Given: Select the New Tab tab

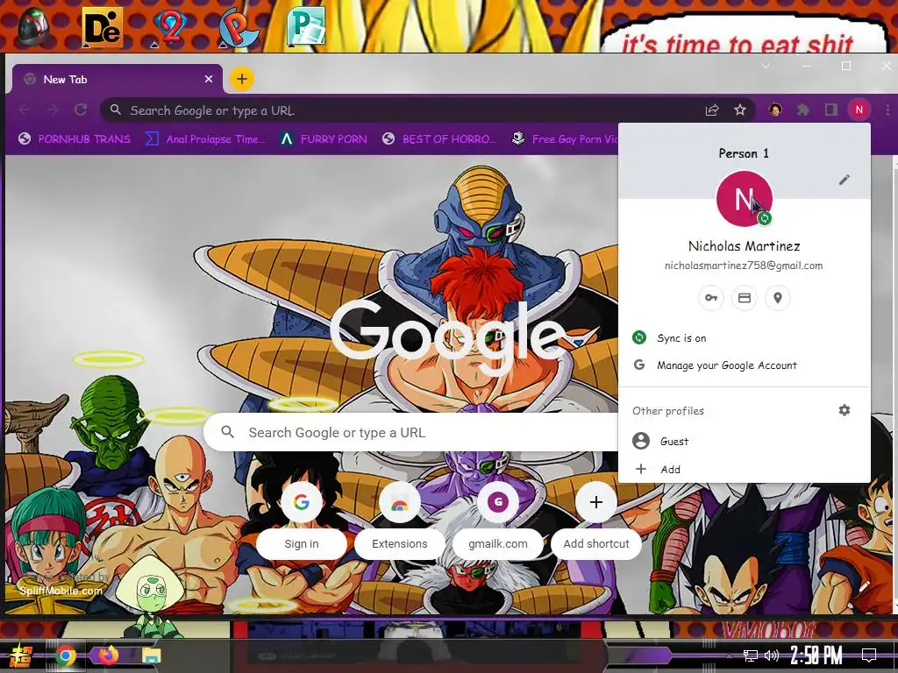Looking at the screenshot, I should tap(117, 79).
